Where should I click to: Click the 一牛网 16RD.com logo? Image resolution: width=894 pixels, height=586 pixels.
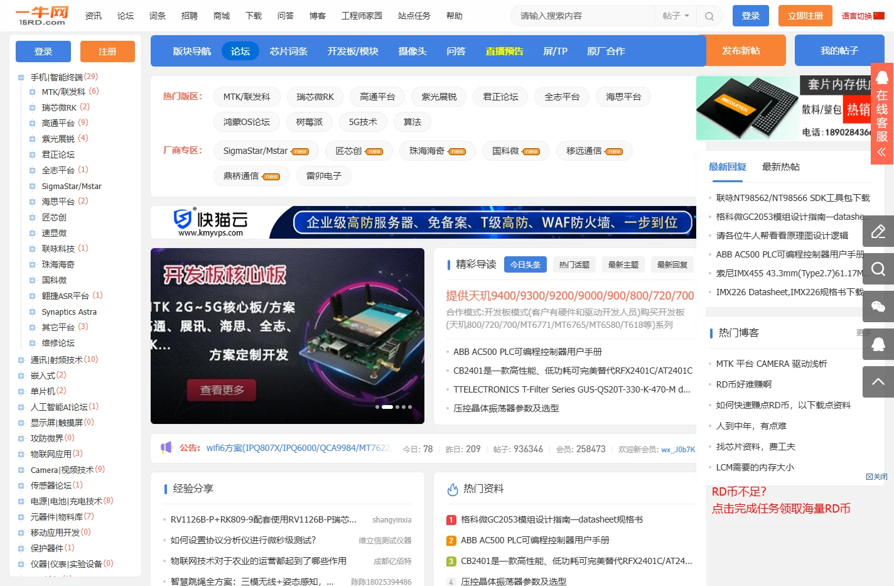point(42,16)
